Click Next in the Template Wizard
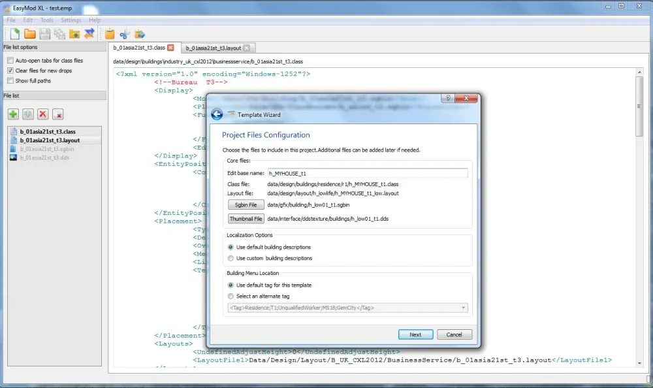Image resolution: width=653 pixels, height=388 pixels. [415, 334]
